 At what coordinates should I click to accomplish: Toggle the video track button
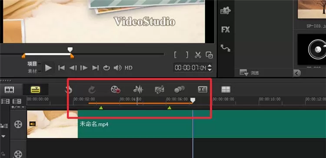(x=18, y=124)
